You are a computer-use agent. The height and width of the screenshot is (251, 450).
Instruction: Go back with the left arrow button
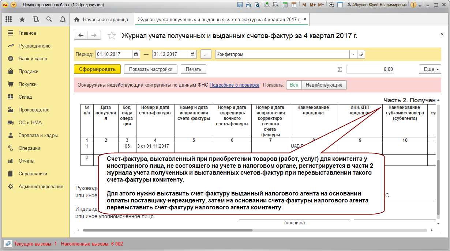coord(81,35)
